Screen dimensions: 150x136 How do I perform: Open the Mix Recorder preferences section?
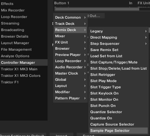point(24,10)
